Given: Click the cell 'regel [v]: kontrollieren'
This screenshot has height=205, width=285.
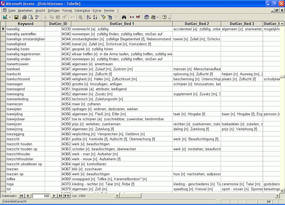Looking at the screenshot, I should 122,164.
